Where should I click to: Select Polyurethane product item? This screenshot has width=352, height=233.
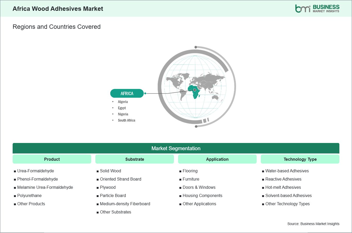29,195
